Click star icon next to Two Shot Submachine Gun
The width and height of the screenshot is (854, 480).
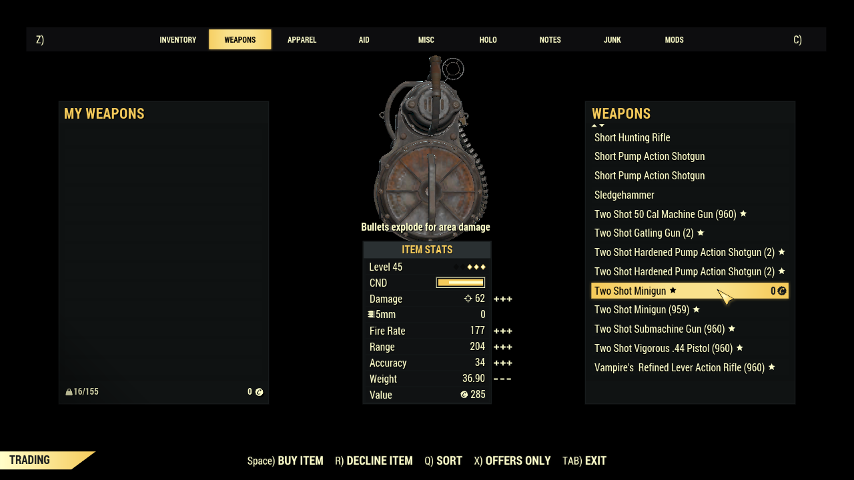pyautogui.click(x=732, y=329)
